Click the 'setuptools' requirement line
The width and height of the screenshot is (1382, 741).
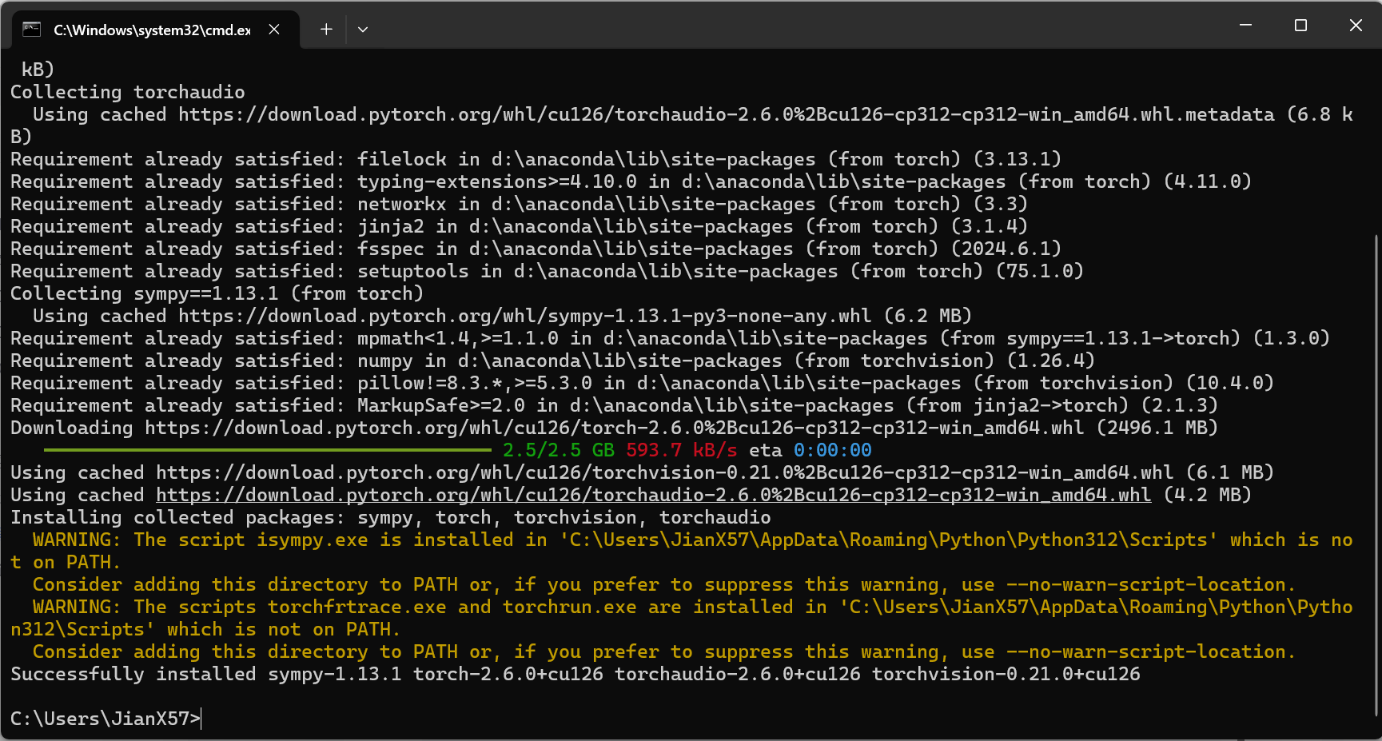(547, 271)
